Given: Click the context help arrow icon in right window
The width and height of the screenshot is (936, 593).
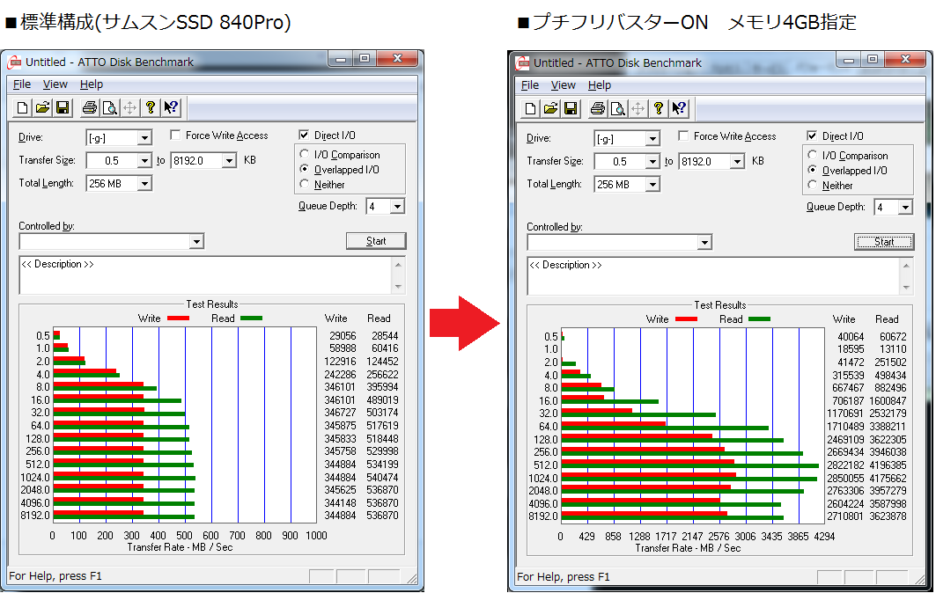Looking at the screenshot, I should [679, 108].
